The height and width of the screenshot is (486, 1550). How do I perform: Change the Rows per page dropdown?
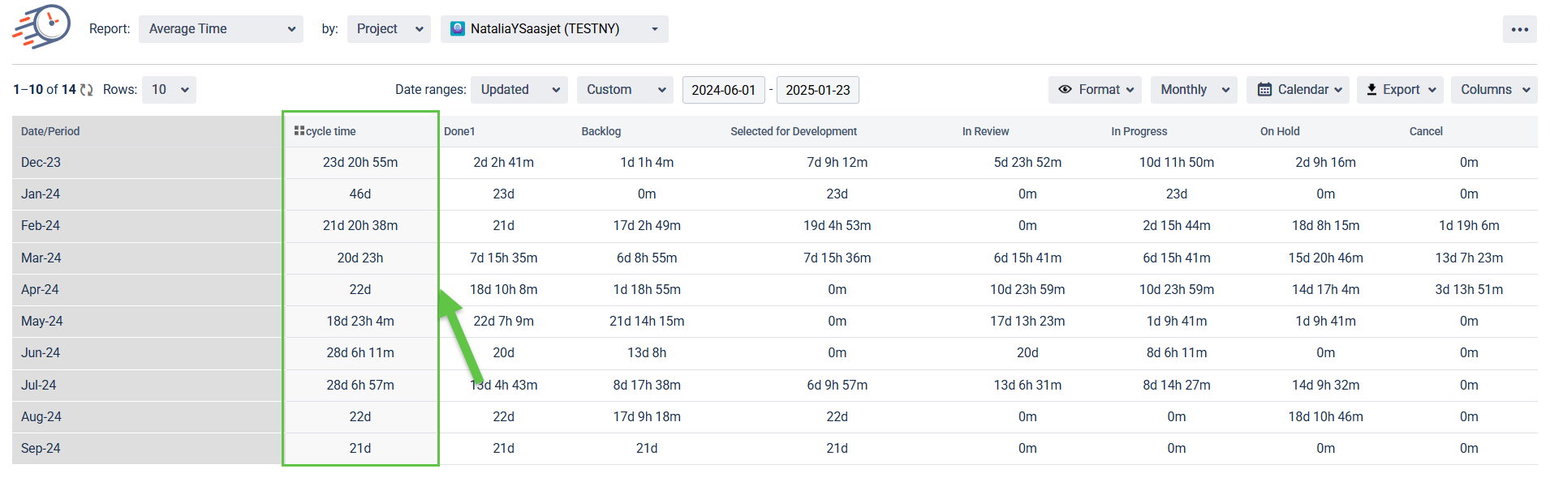pos(169,90)
